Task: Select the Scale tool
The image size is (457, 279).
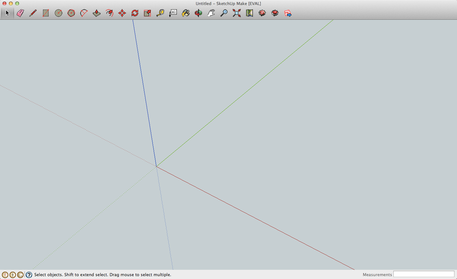Action: pos(147,13)
